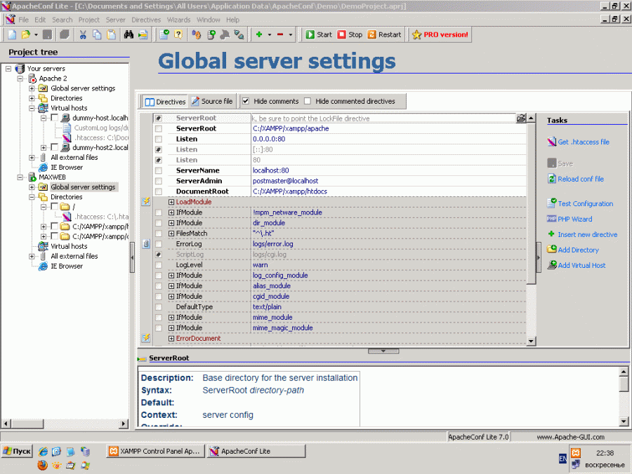
Task: Switch to the Directives tab
Action: point(165,102)
